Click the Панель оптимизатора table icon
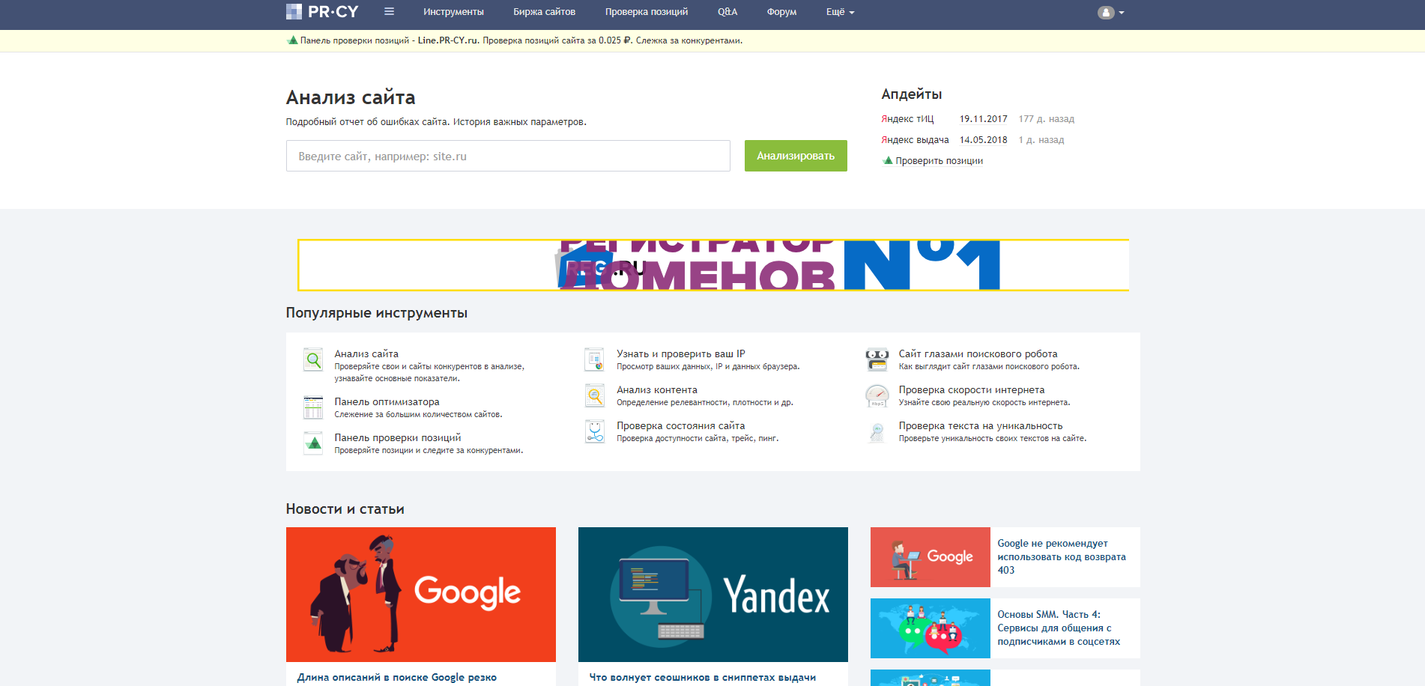Screen dimensions: 1425x686 tap(313, 407)
